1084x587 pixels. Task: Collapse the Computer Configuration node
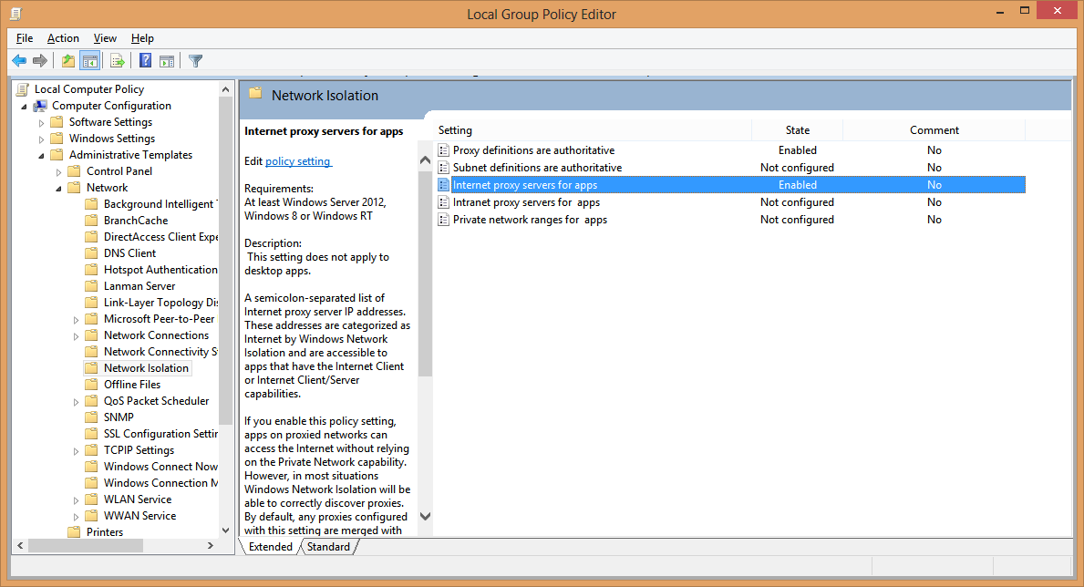[25, 107]
